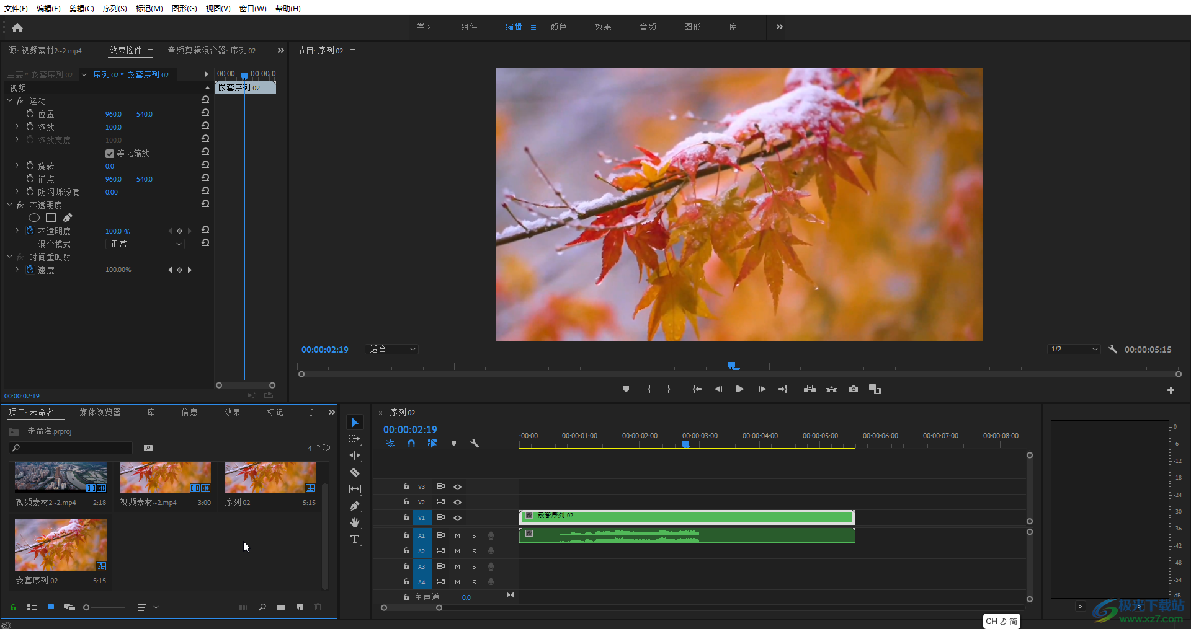Toggle V2 track output eye
1191x629 pixels.
click(x=457, y=502)
